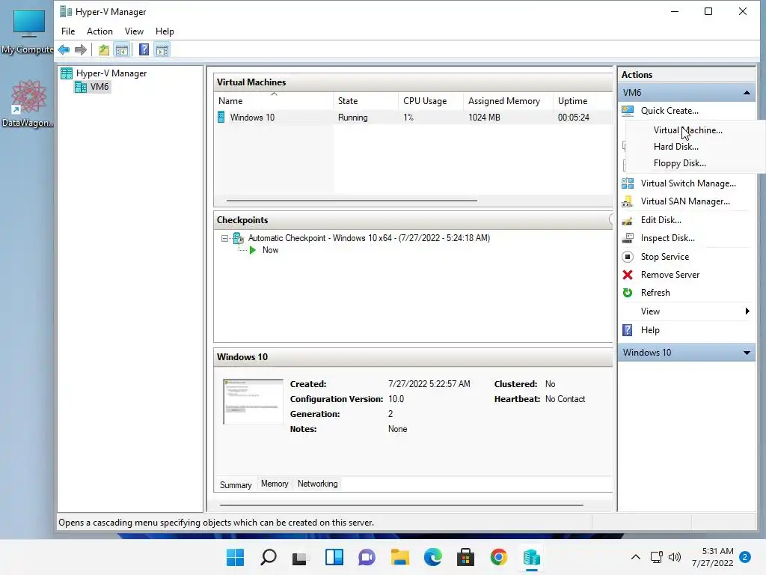
Task: Click the Virtual SAN Manager icon
Action: point(628,201)
